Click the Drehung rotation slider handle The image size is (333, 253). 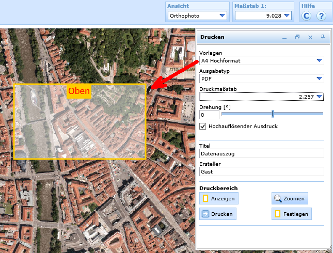point(273,114)
